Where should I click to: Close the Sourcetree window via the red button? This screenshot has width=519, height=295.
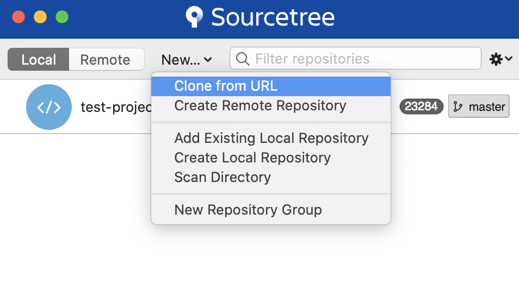pos(18,17)
